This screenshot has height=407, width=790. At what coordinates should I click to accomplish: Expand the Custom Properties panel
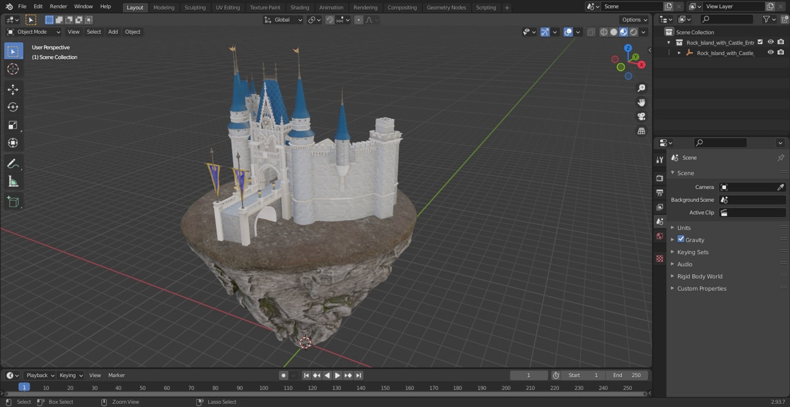click(x=702, y=289)
